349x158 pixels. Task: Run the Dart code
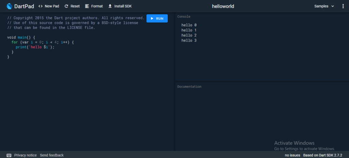click(157, 18)
